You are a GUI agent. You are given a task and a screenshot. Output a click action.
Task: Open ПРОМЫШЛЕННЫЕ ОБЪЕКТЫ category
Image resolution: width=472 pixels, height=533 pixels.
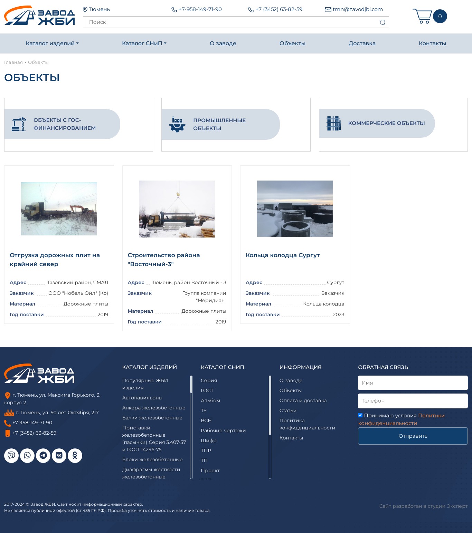tap(220, 124)
